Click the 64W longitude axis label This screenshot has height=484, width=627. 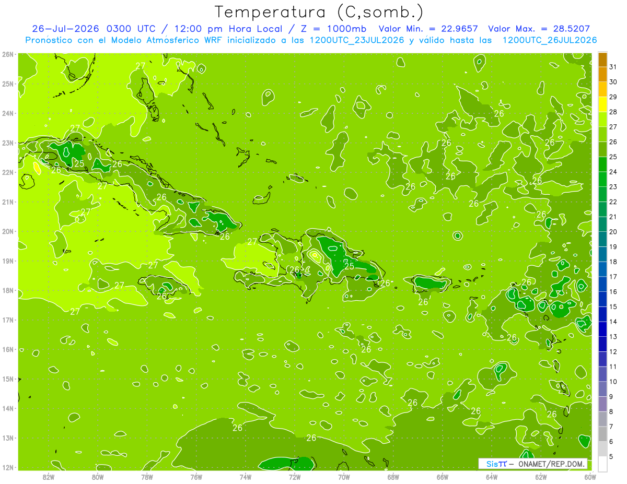coord(491,477)
